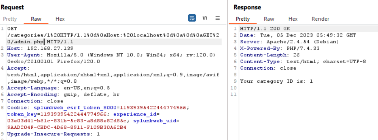Open the Hex tab in Response panel
Viewport: 378px width, 140px height.
[293, 19]
